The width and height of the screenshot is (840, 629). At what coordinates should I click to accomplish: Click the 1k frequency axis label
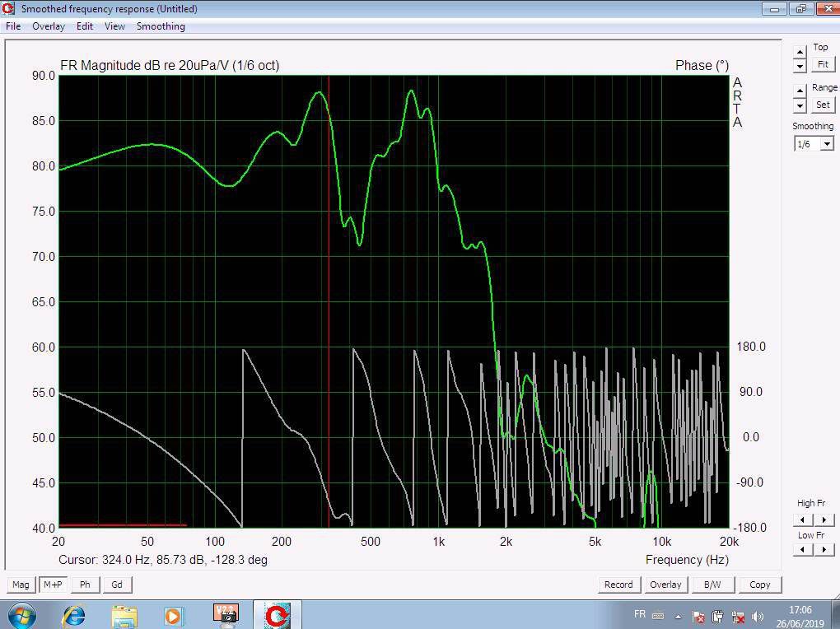438,542
